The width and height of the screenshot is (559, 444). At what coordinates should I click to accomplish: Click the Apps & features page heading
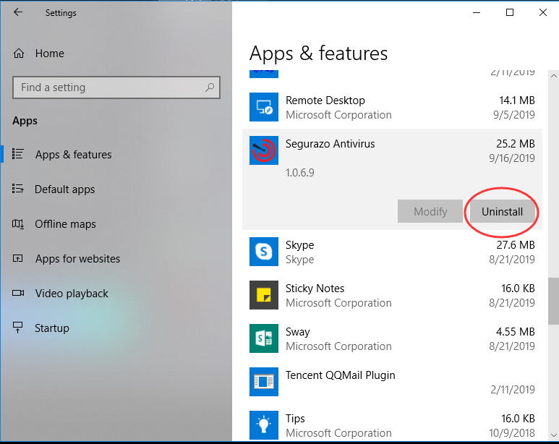[x=318, y=54]
